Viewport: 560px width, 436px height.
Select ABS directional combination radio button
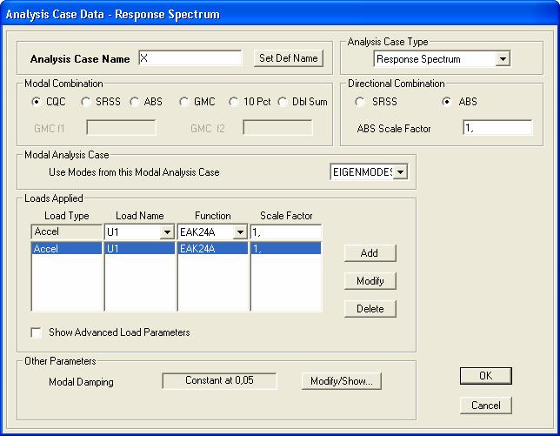point(446,102)
